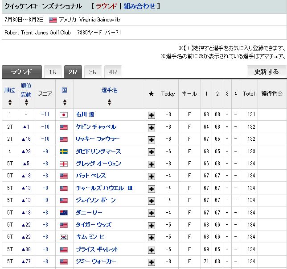Click 順位 header link text
Image resolution: width=287 pixels, height=269 pixels.
click(x=10, y=90)
